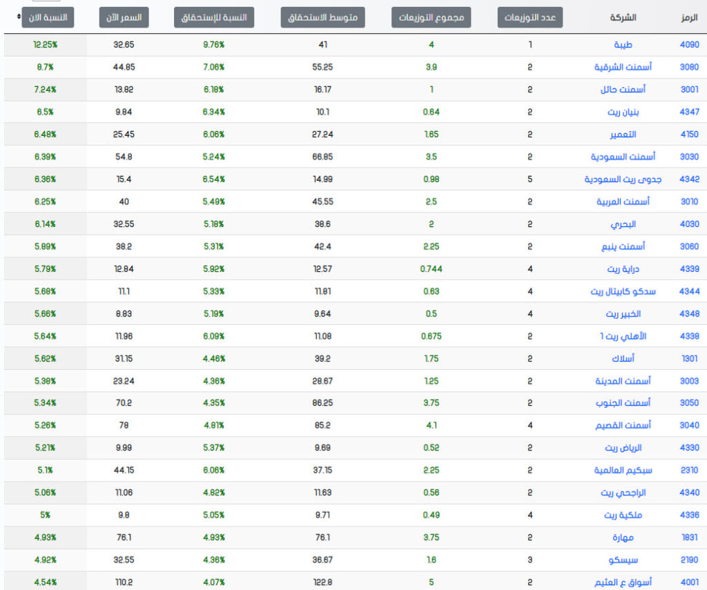
Task: Open symbol link 4338
Action: point(690,336)
